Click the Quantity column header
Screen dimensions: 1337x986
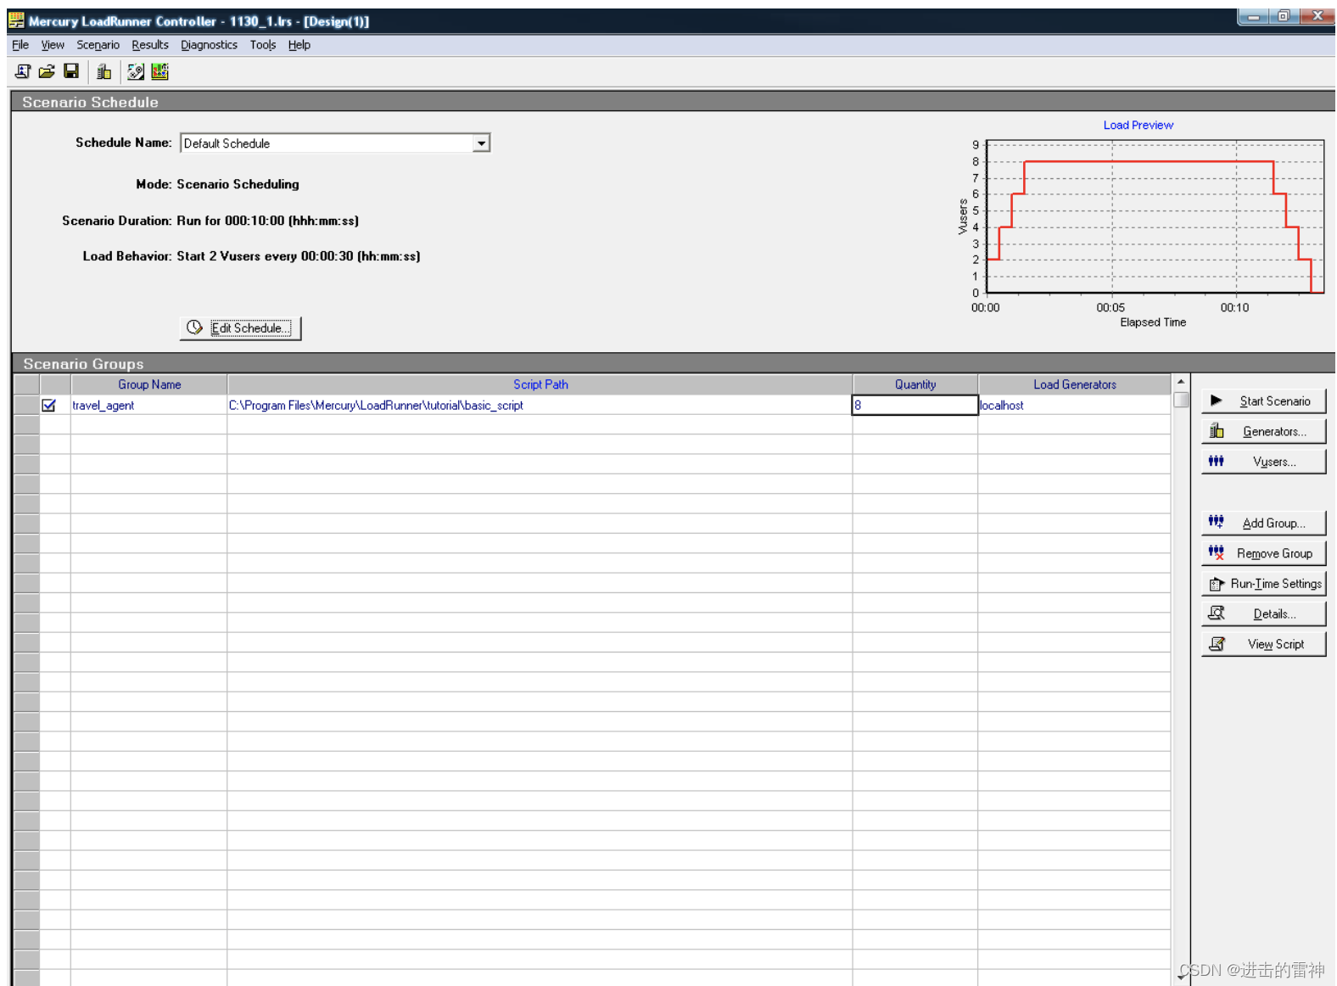[x=915, y=384]
